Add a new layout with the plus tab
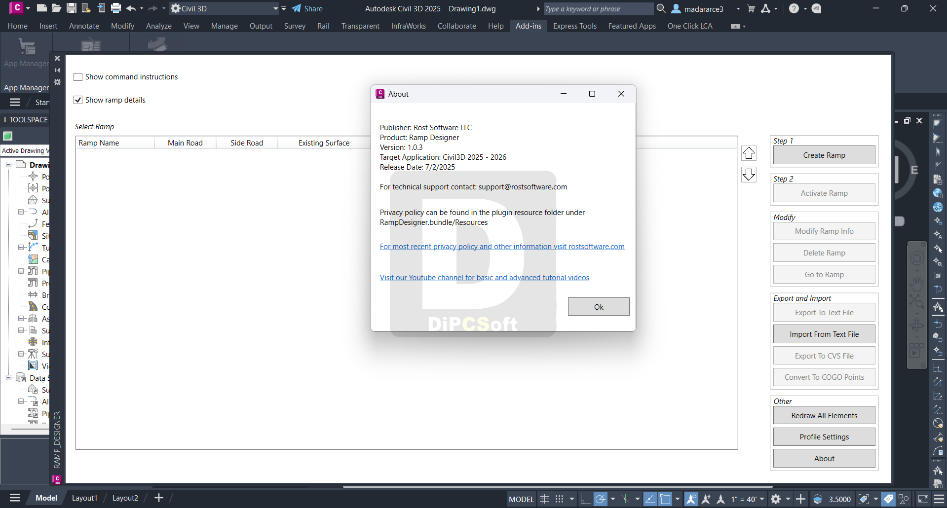This screenshot has width=947, height=508. [x=159, y=498]
